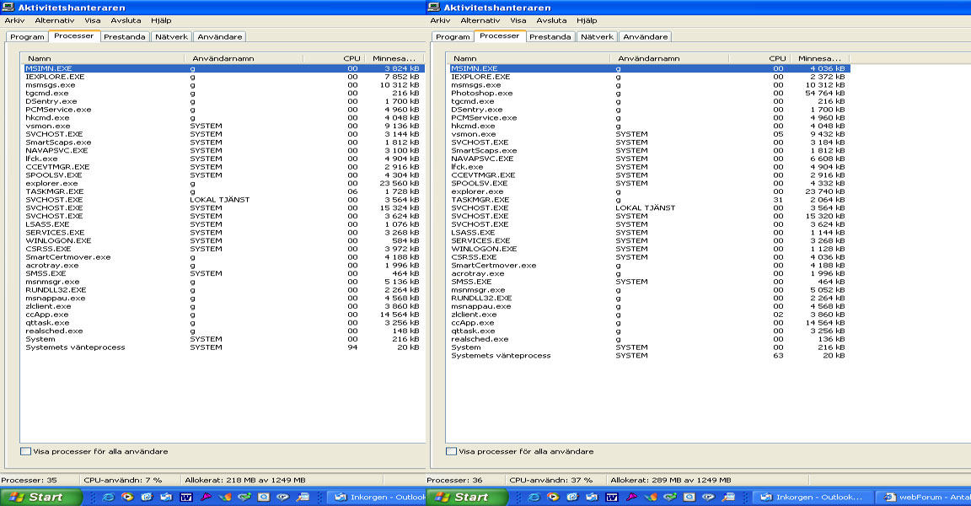The image size is (971, 506).
Task: Open the Visa menu in the right window
Action: [518, 20]
